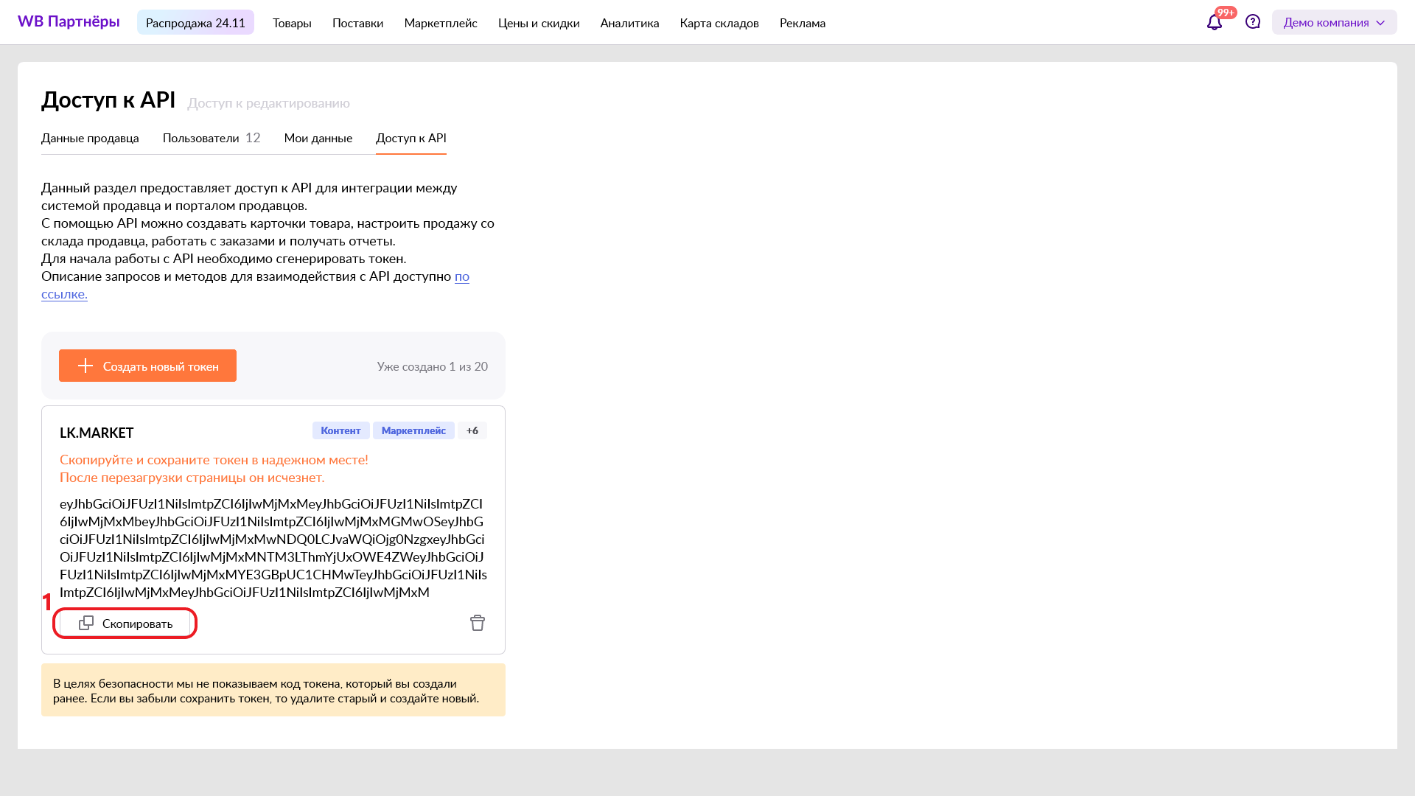Expand the +6 hidden token categories badge
Image resolution: width=1415 pixels, height=796 pixels.
[472, 430]
